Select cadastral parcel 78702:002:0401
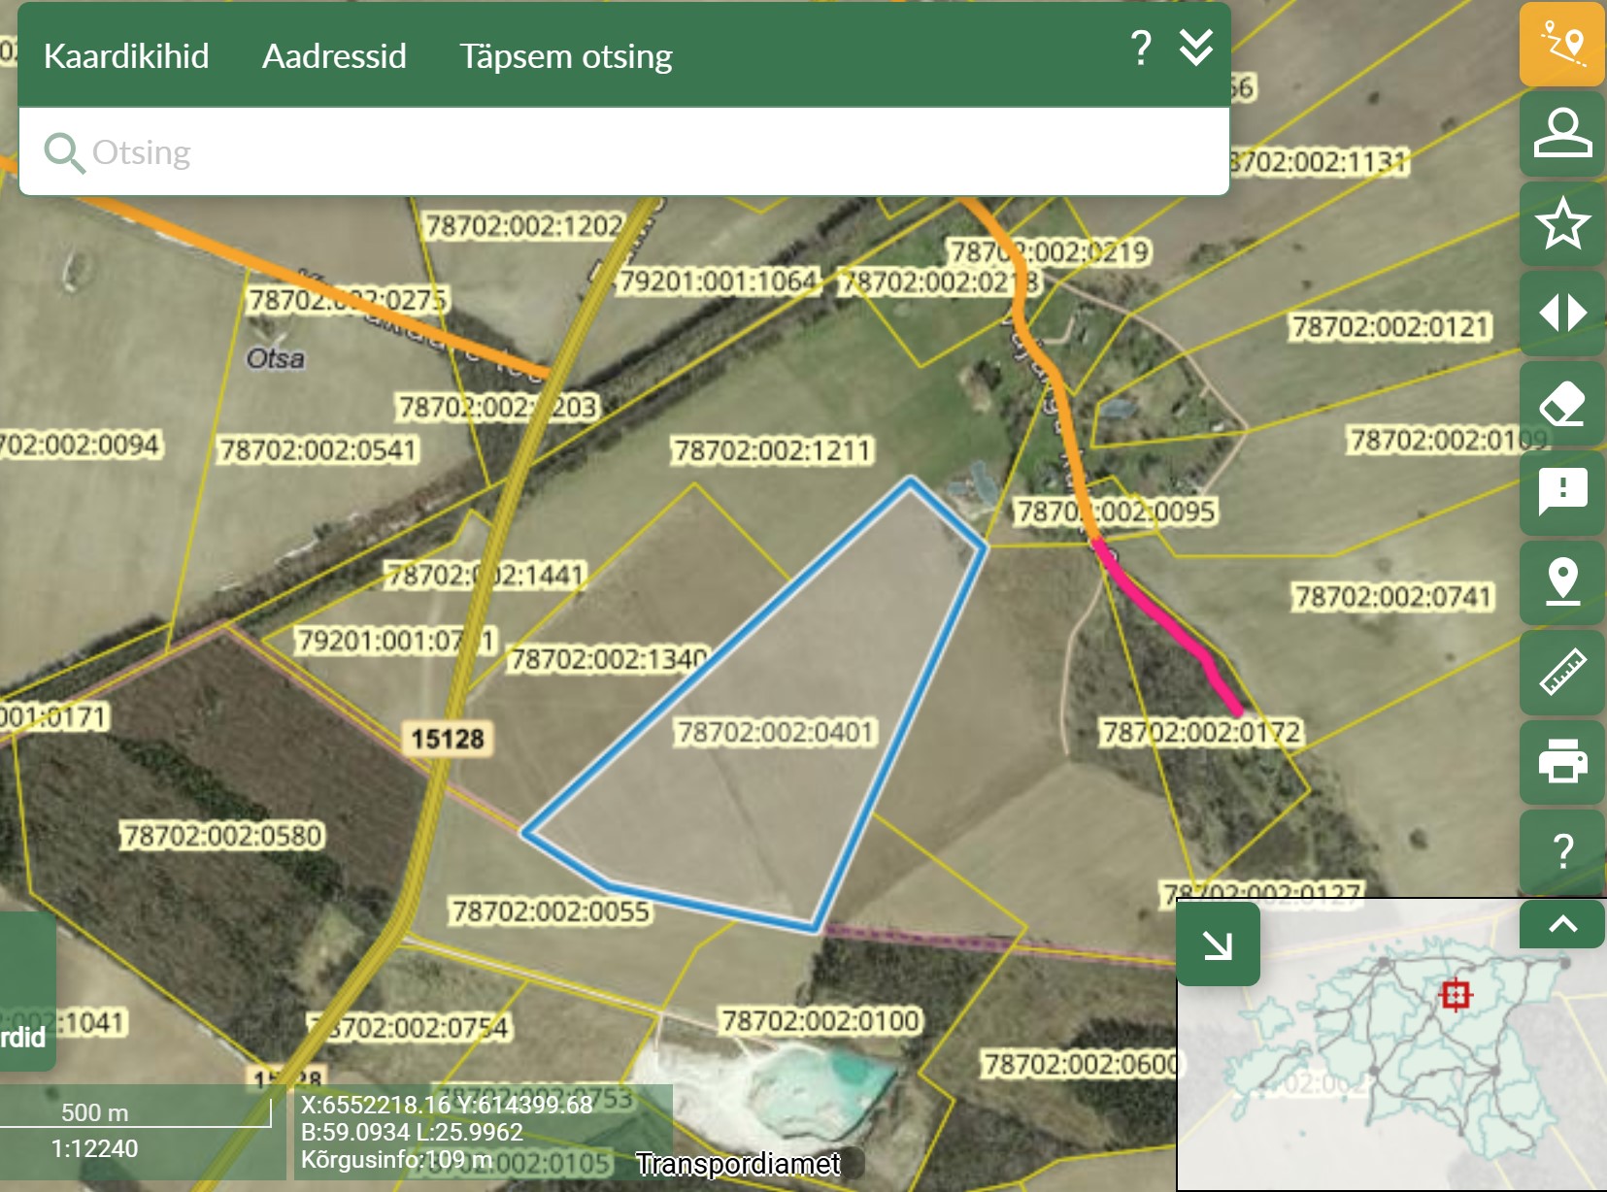The width and height of the screenshot is (1607, 1192). (775, 731)
